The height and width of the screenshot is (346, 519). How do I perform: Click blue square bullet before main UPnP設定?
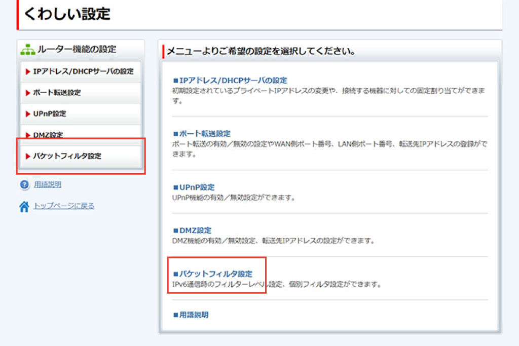click(176, 187)
